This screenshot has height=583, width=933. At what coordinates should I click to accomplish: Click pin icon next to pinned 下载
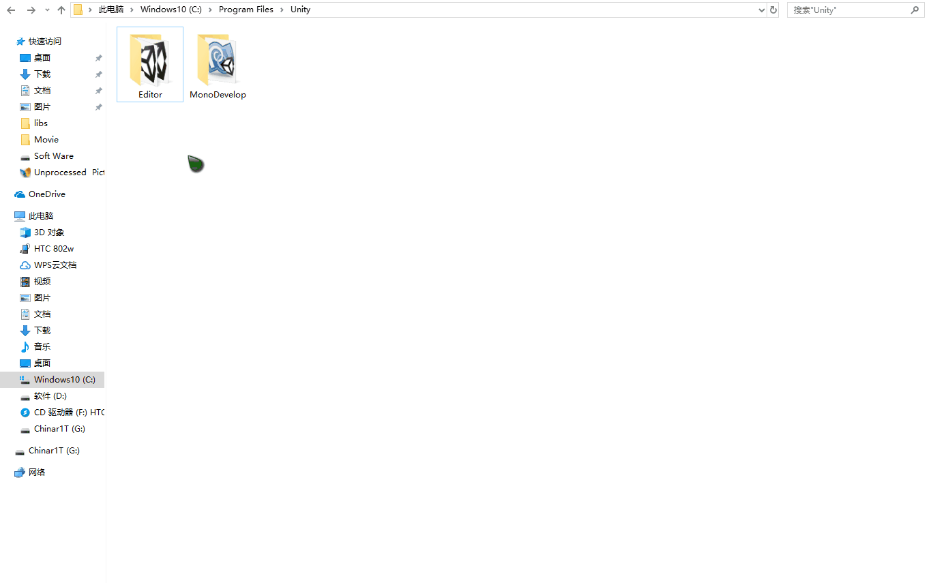98,74
